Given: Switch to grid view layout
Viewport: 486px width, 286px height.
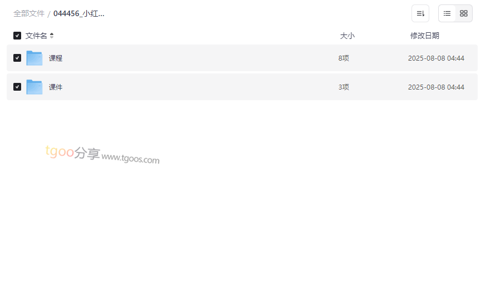Looking at the screenshot, I should click(x=464, y=13).
